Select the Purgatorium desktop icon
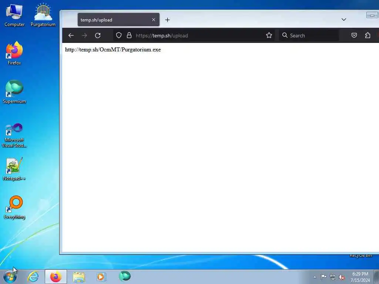The height and width of the screenshot is (284, 379). tap(43, 15)
